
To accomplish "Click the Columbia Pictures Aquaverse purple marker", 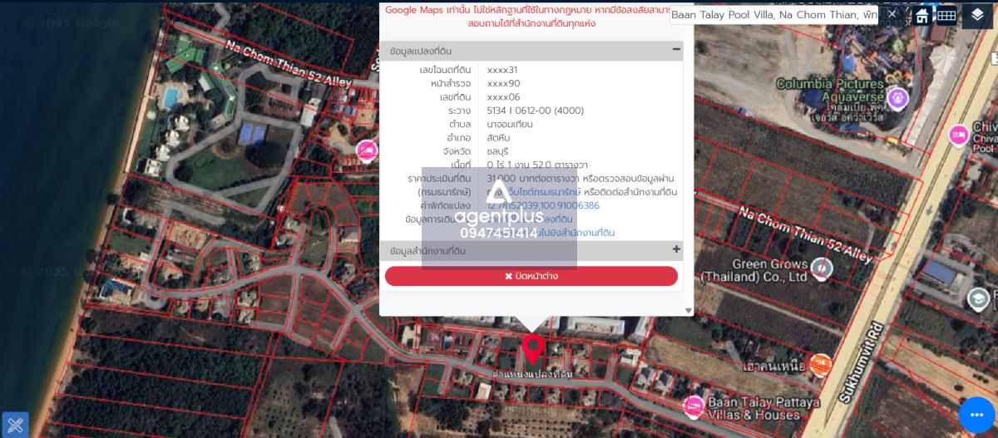I will pyautogui.click(x=897, y=99).
